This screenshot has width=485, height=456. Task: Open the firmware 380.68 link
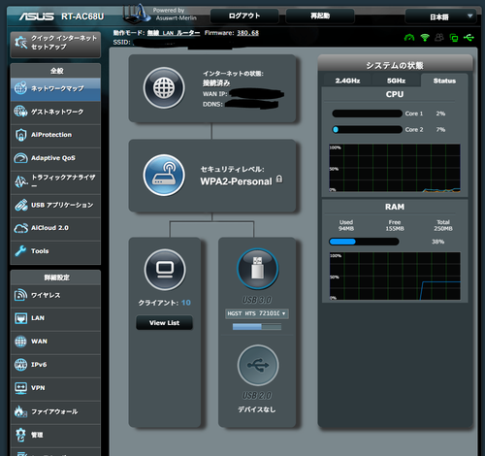pos(247,33)
